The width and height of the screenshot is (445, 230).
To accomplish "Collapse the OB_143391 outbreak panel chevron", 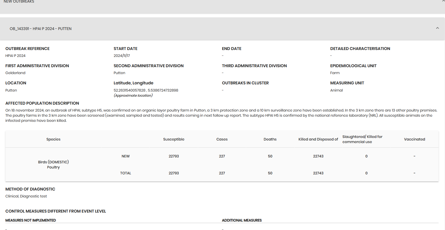I will [x=437, y=28].
